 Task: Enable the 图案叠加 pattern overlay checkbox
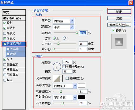point(5,75)
